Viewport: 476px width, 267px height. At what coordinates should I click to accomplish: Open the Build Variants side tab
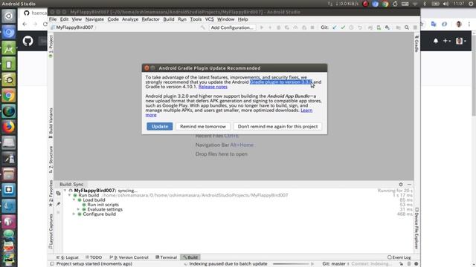51,123
